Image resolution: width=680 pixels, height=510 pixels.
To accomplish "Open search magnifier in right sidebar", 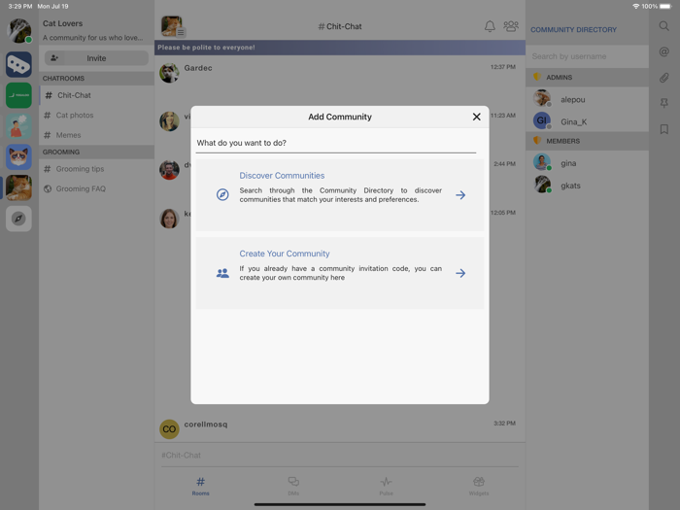I will (x=664, y=26).
